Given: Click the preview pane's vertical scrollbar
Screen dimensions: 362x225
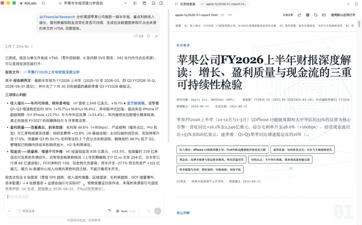Looking at the screenshot, I should (x=359, y=23).
